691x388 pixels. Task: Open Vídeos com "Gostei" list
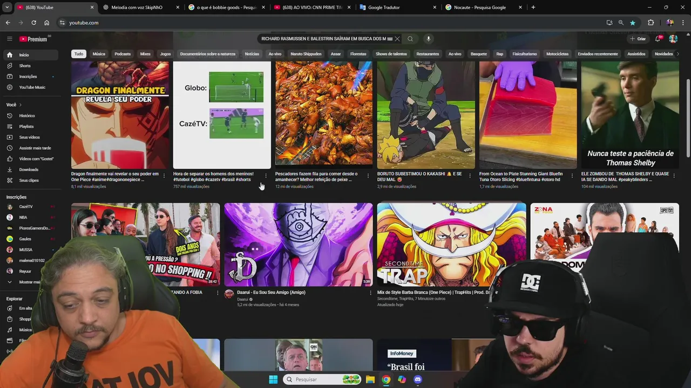(x=30, y=159)
